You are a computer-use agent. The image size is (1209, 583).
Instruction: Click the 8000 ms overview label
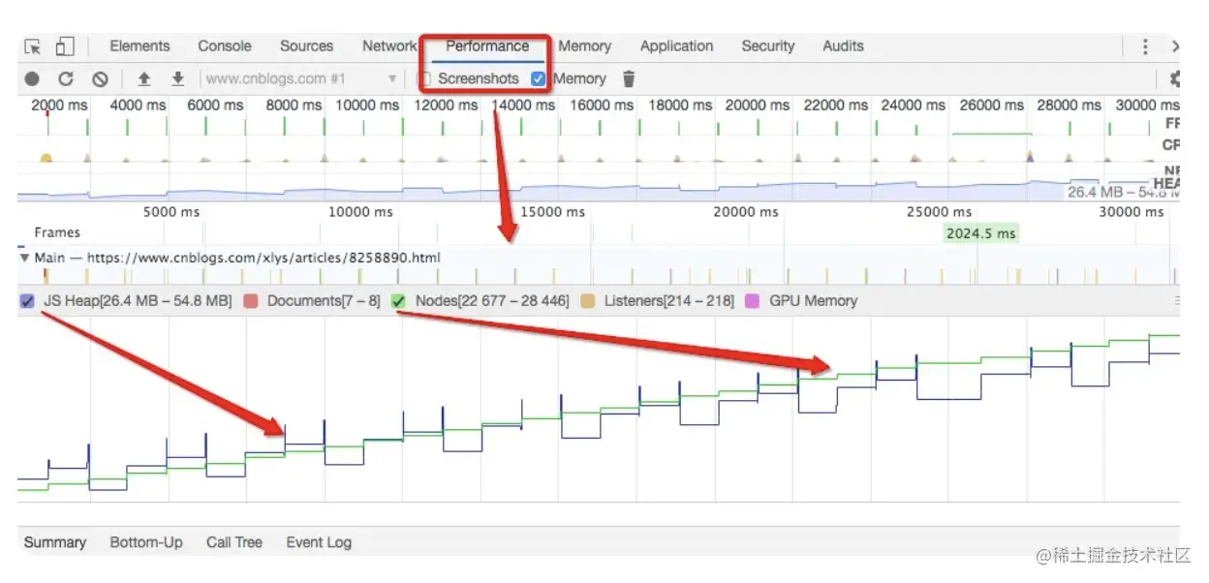[x=294, y=106]
